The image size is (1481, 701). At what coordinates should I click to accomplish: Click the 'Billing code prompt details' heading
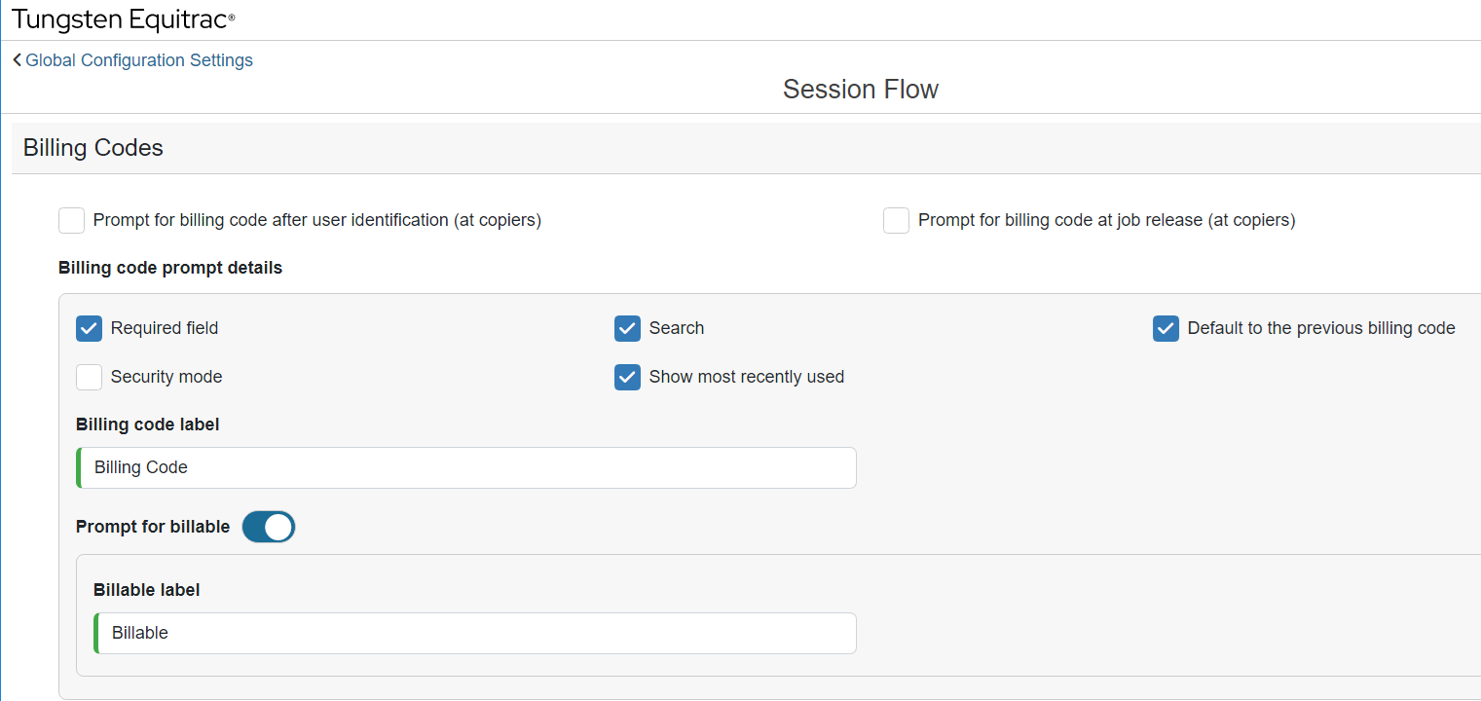point(170,268)
